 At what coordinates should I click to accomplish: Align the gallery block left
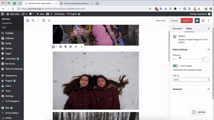click(61, 47)
